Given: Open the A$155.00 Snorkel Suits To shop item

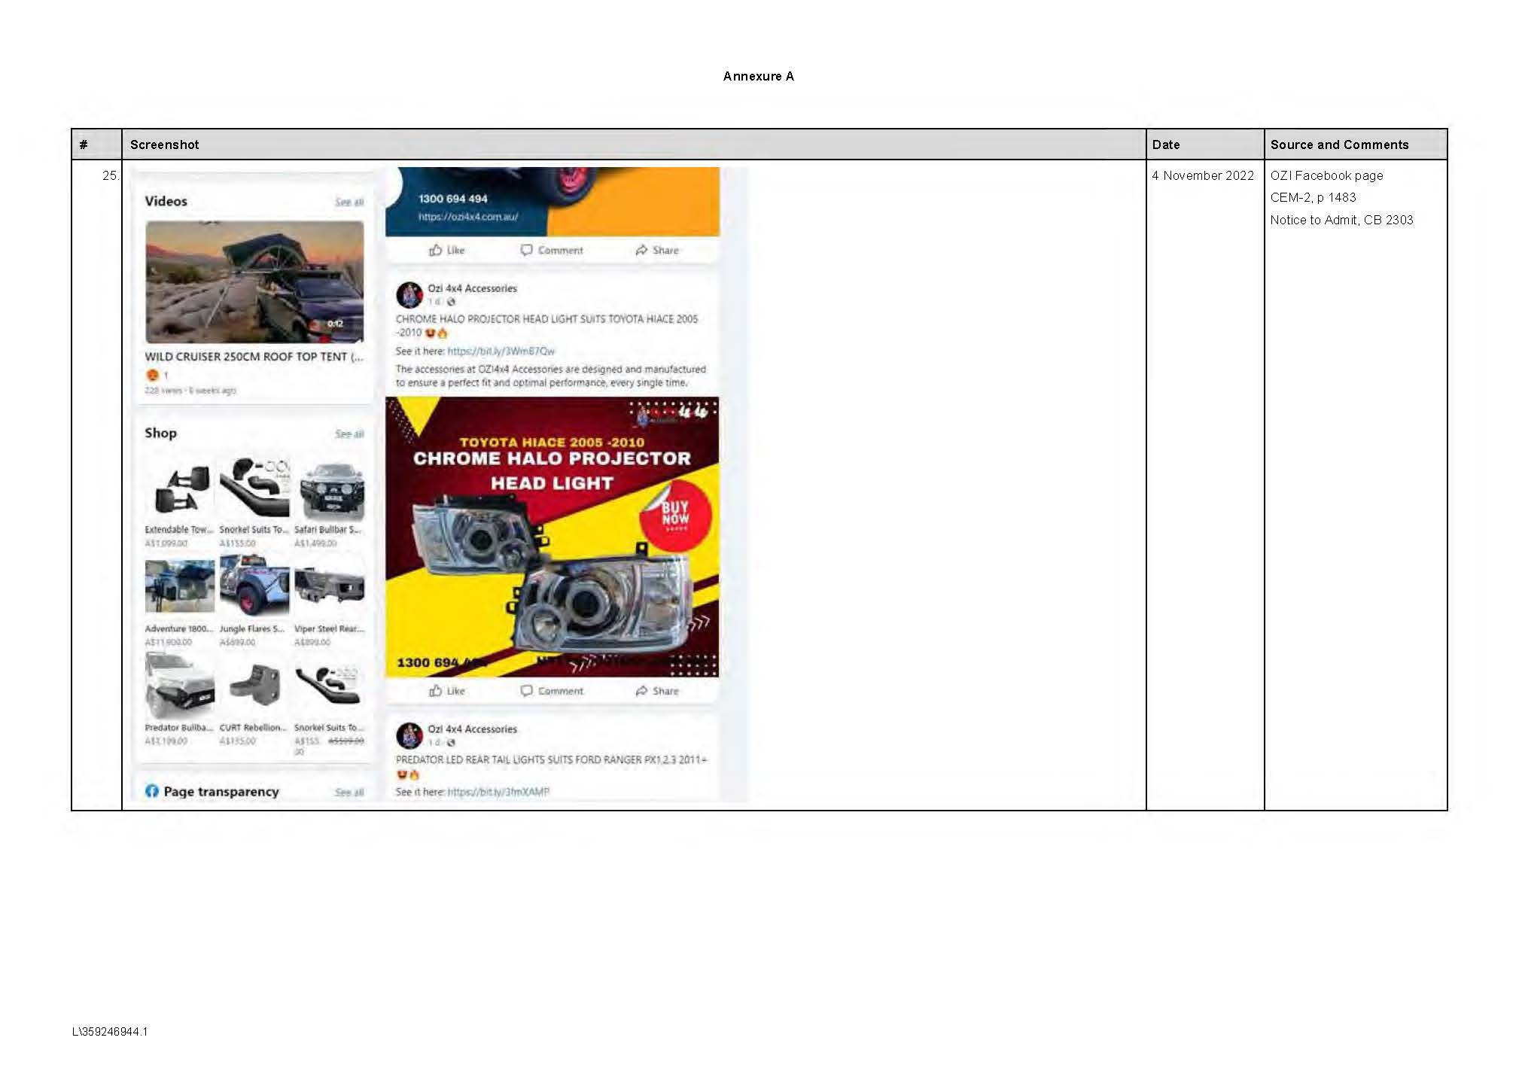Looking at the screenshot, I should [254, 500].
